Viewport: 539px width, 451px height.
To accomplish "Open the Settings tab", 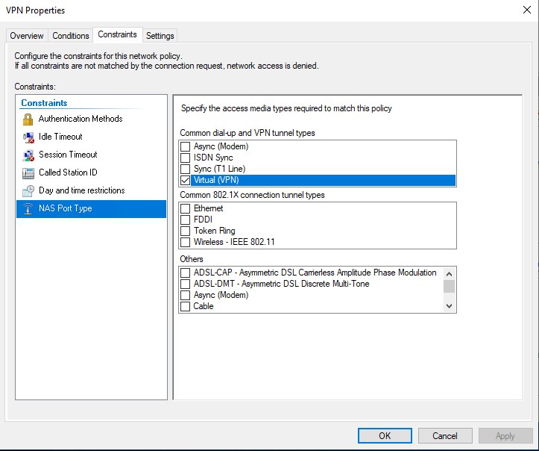I will [160, 36].
